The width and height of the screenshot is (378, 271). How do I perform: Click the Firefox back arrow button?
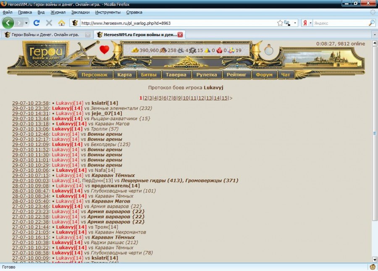8,23
